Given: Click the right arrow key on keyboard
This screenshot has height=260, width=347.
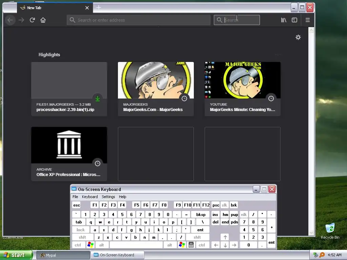Looking at the screenshot, I should click(x=234, y=245).
